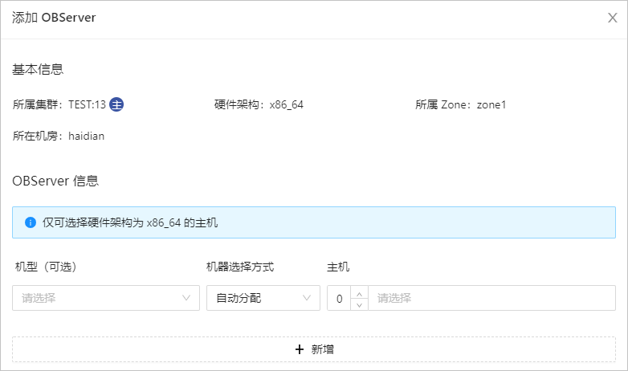The height and width of the screenshot is (371, 628).
Task: Click the 所属集群 value TEST:13
Action: click(87, 104)
